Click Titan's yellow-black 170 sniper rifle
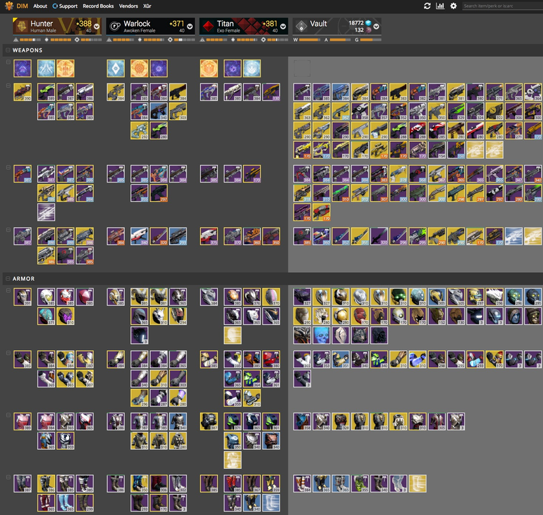 point(252,174)
